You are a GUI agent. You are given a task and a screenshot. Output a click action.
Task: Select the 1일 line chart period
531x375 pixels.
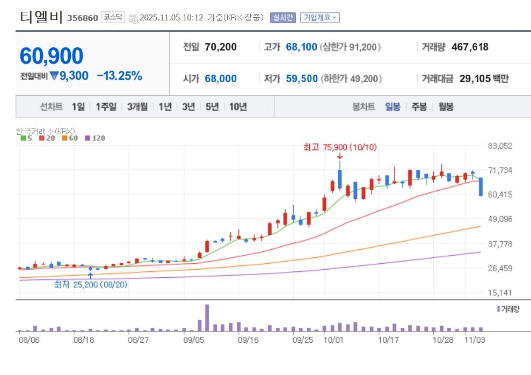point(78,107)
